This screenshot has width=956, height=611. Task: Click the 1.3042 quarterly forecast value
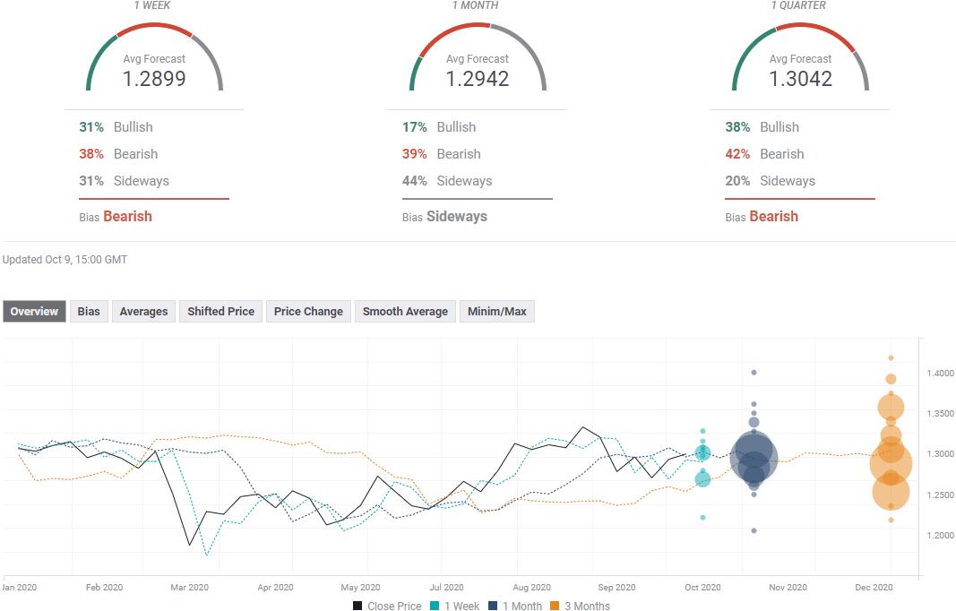pos(800,79)
